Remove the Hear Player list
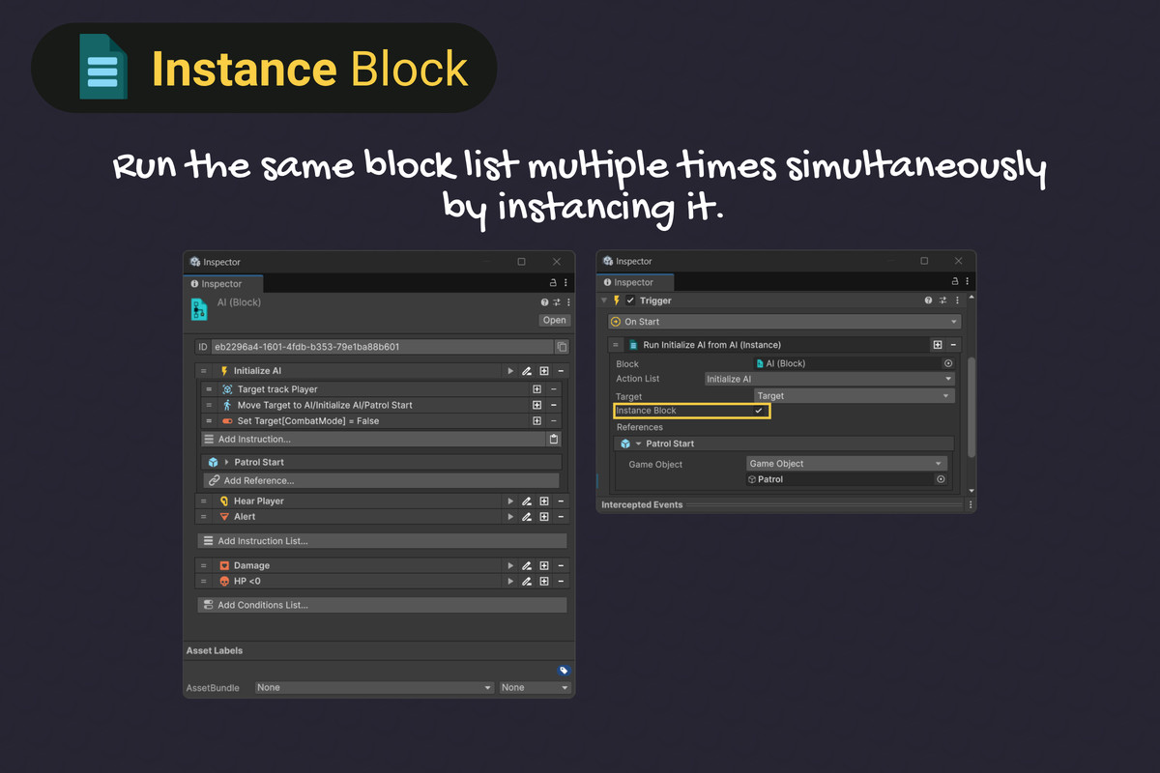 tap(561, 501)
